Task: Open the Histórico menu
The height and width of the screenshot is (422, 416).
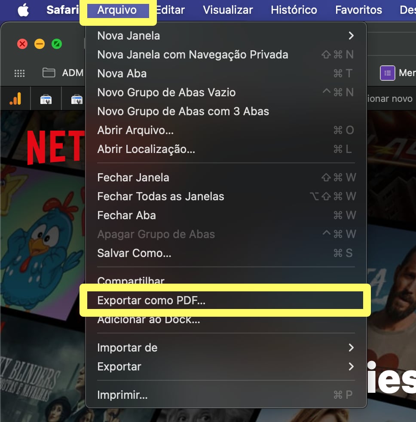Action: coord(294,10)
